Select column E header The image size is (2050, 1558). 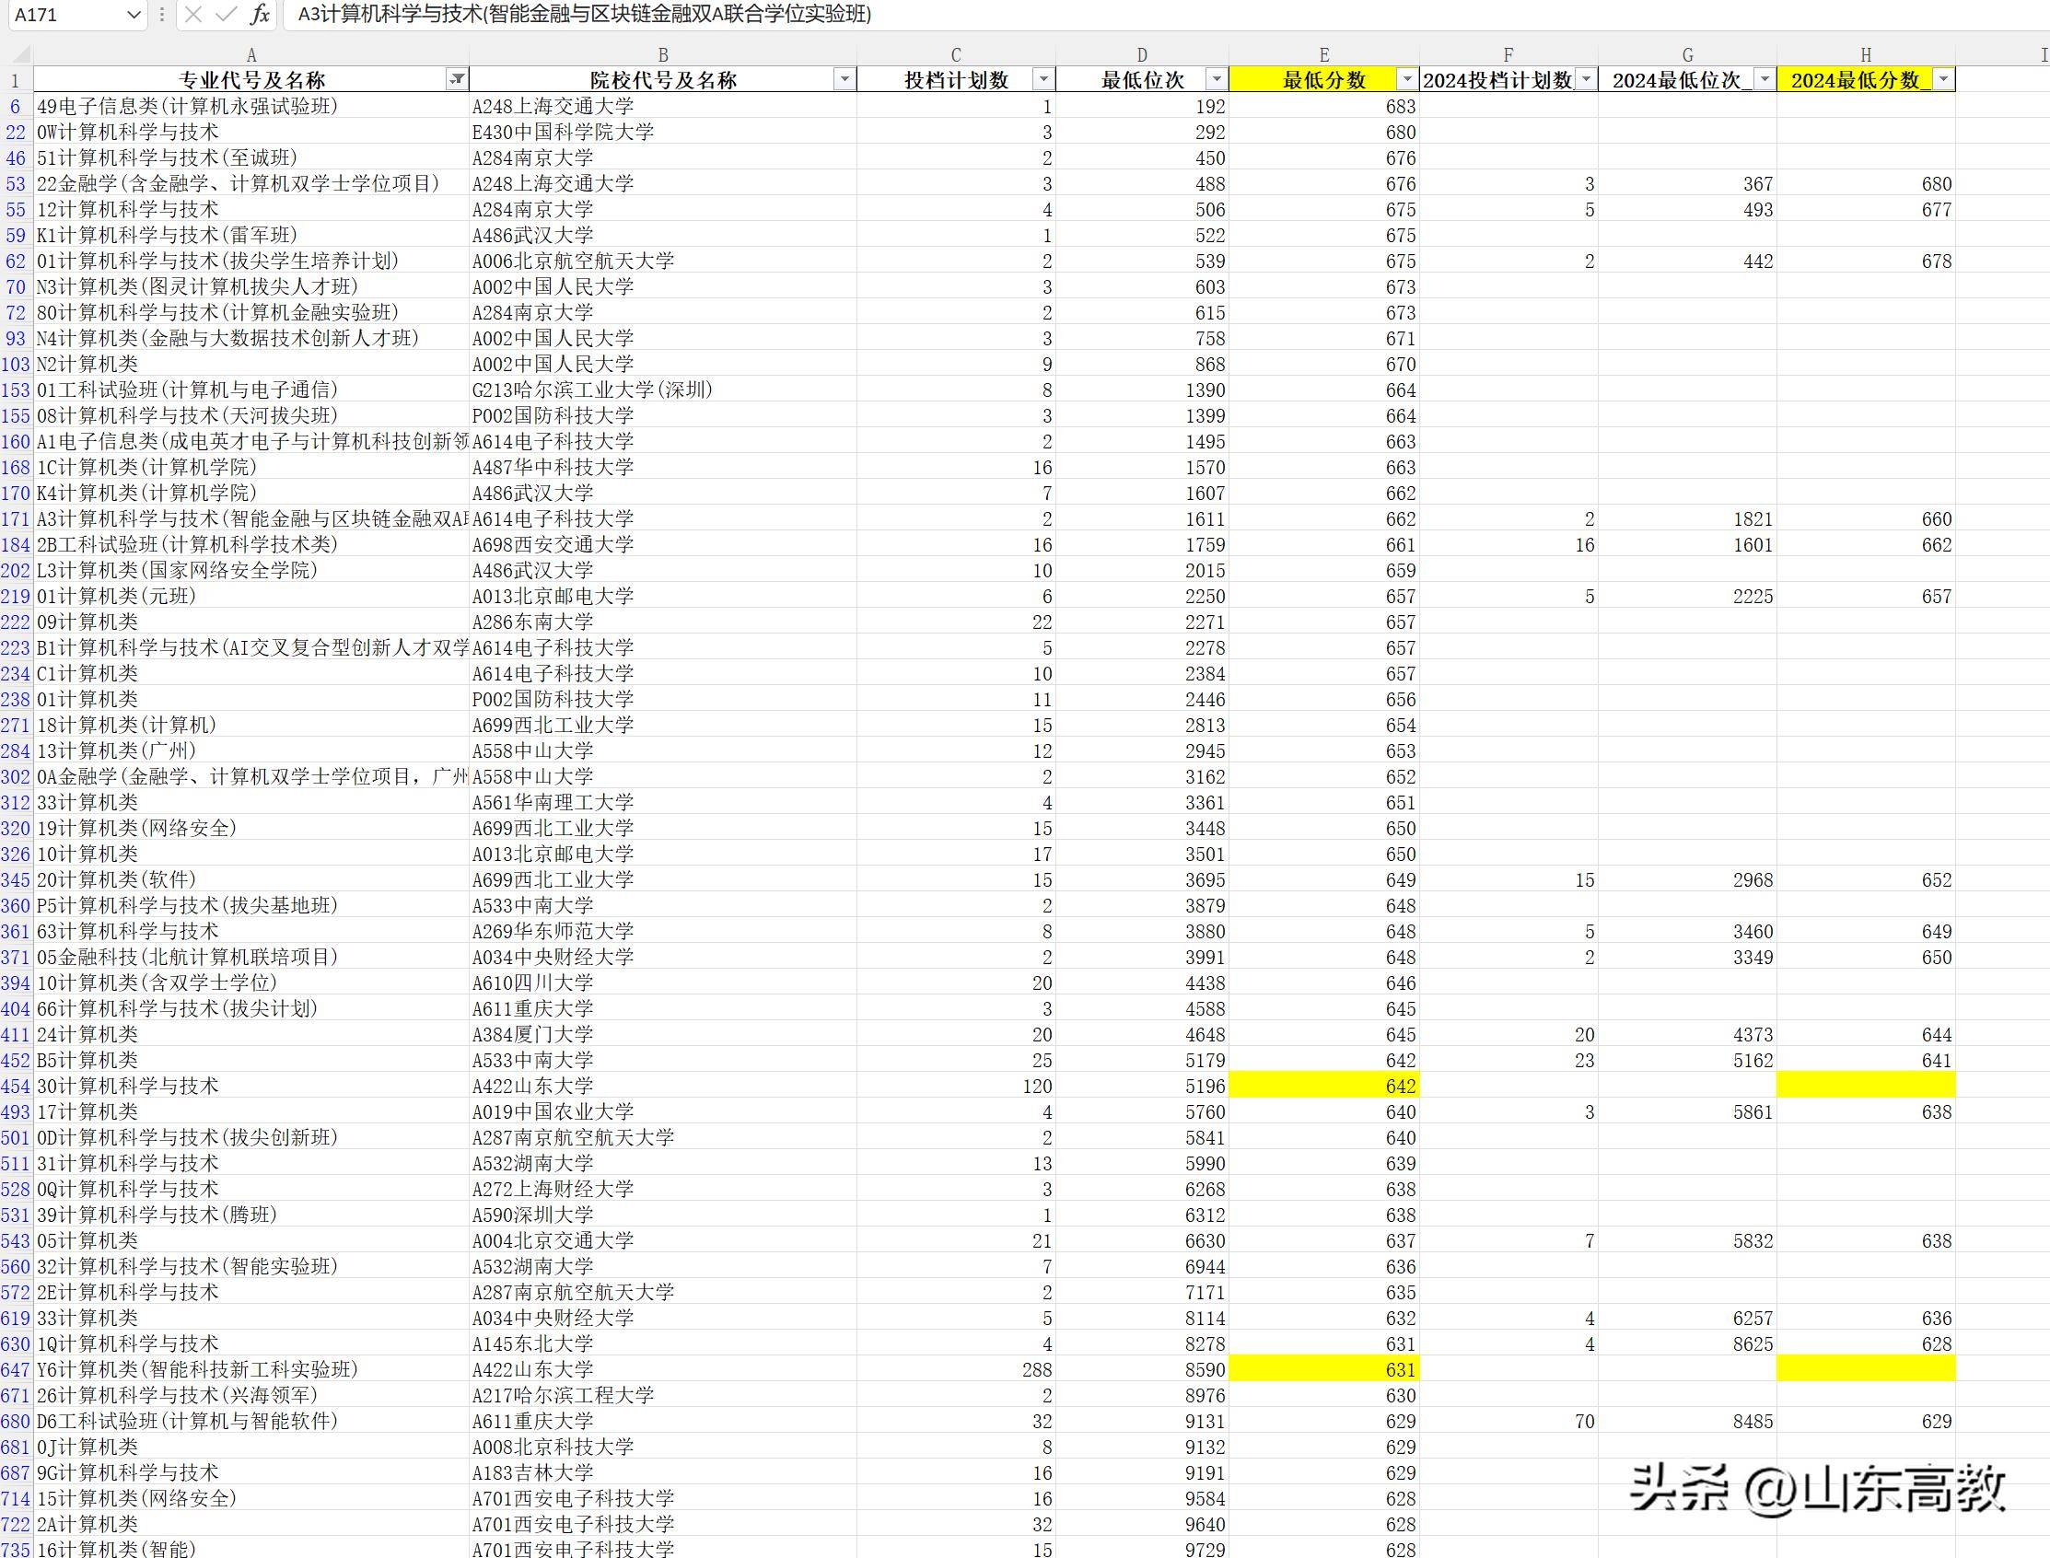tap(1323, 55)
